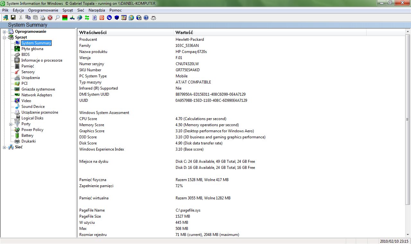Select System Summary in the tree
The height and width of the screenshot is (244, 411).
point(36,43)
